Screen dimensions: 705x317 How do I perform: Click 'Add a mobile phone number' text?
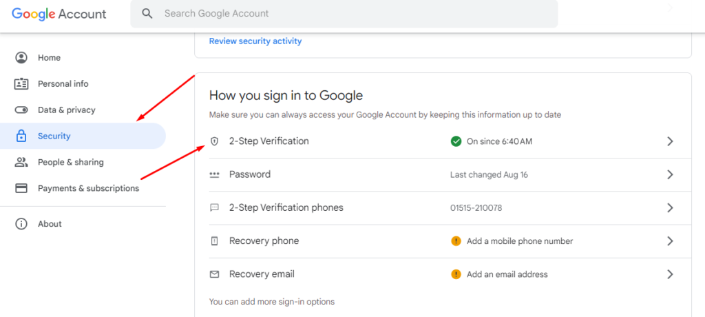(x=520, y=241)
